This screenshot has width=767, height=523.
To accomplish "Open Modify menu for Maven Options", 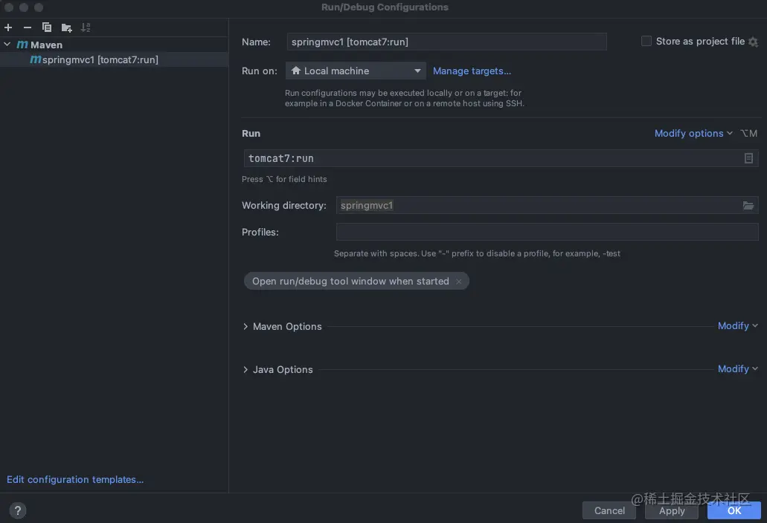I will pyautogui.click(x=738, y=325).
